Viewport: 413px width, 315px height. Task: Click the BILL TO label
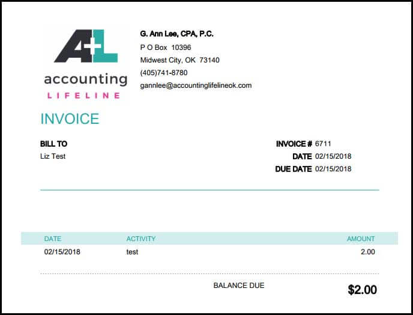(x=54, y=144)
